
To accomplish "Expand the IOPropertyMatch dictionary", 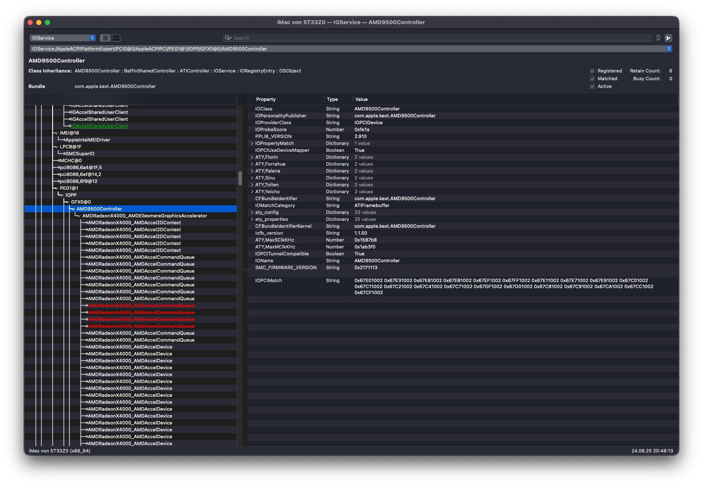I will click(x=252, y=143).
